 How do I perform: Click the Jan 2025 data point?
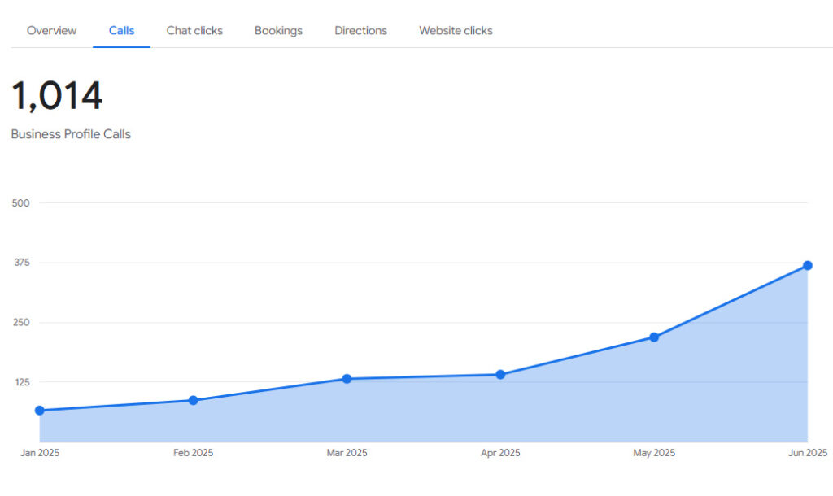pos(39,411)
